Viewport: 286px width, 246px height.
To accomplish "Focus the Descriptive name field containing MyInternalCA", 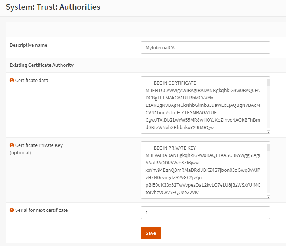I will [205, 47].
